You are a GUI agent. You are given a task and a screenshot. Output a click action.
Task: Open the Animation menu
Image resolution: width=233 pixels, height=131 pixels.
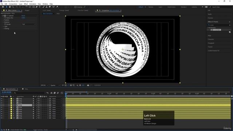[x=33, y=4]
